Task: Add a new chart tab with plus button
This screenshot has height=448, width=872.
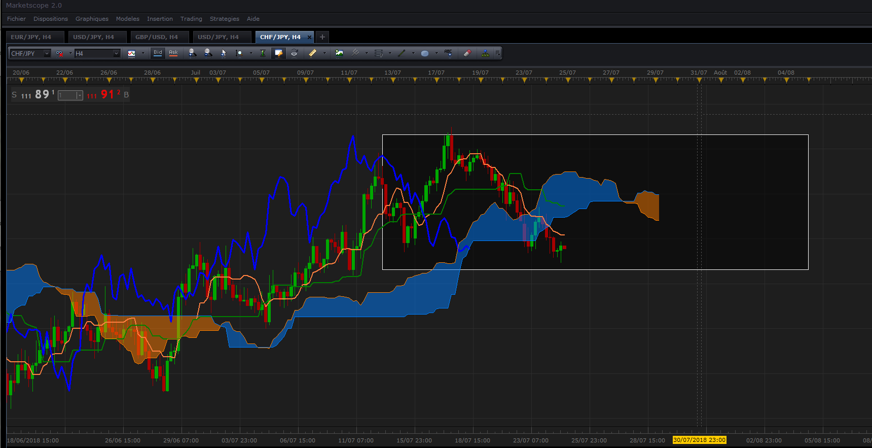Action: click(x=322, y=37)
